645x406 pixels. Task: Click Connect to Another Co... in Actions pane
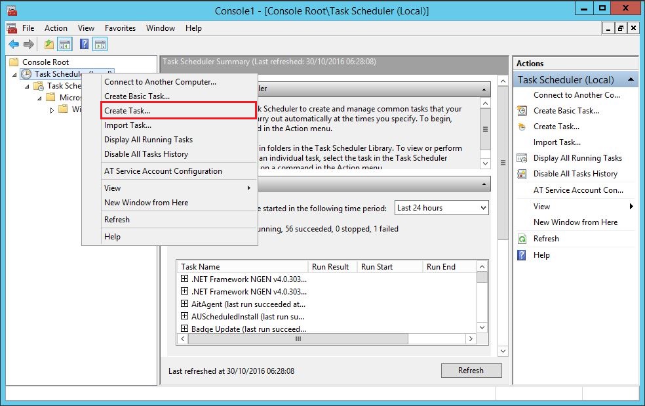pos(577,95)
